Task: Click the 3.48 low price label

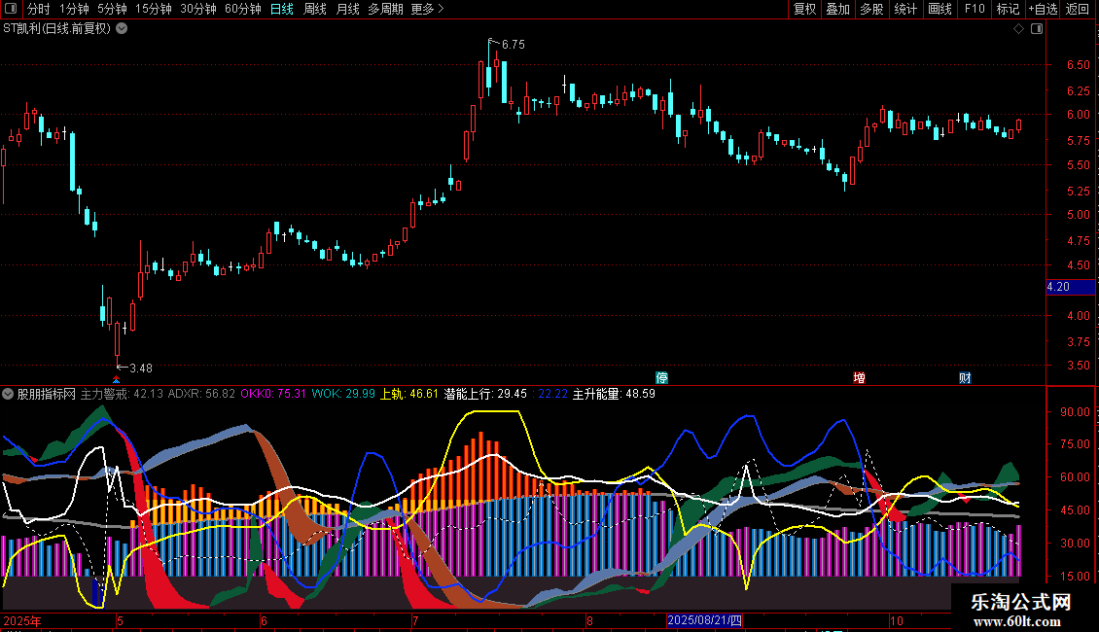Action: pyautogui.click(x=141, y=368)
